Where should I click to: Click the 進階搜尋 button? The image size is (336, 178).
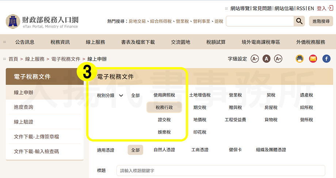pos(321,22)
